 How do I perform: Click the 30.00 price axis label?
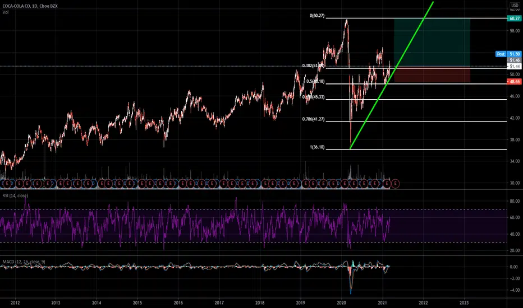515,183
